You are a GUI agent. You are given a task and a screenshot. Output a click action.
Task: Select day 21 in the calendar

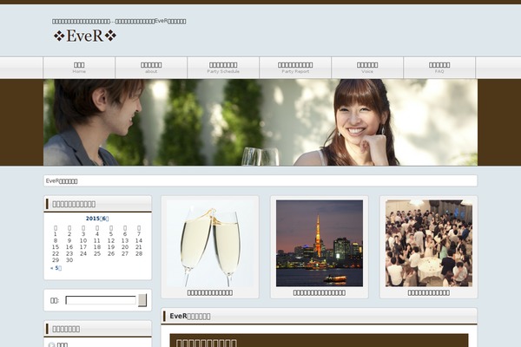pyautogui.click(x=139, y=247)
